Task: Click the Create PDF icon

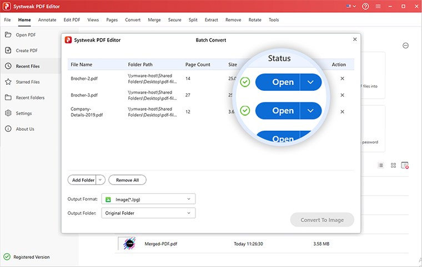Action: tap(8, 50)
